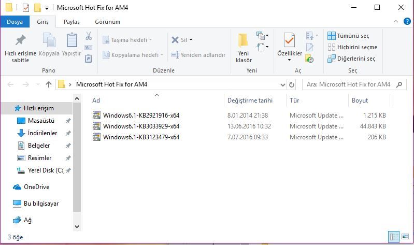Click Yeniden adlandır button
The image size is (414, 245).
pos(198,55)
